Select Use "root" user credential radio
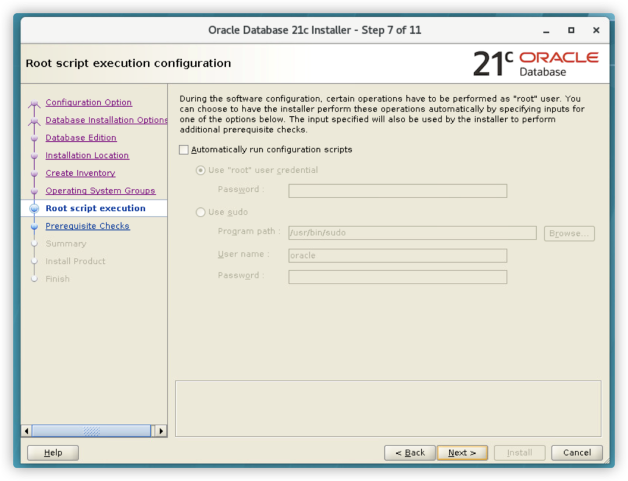The height and width of the screenshot is (481, 628). [200, 170]
